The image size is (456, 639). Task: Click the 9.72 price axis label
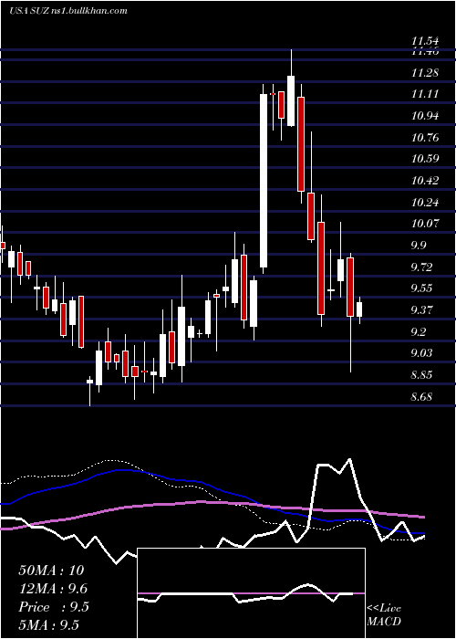[x=423, y=267]
